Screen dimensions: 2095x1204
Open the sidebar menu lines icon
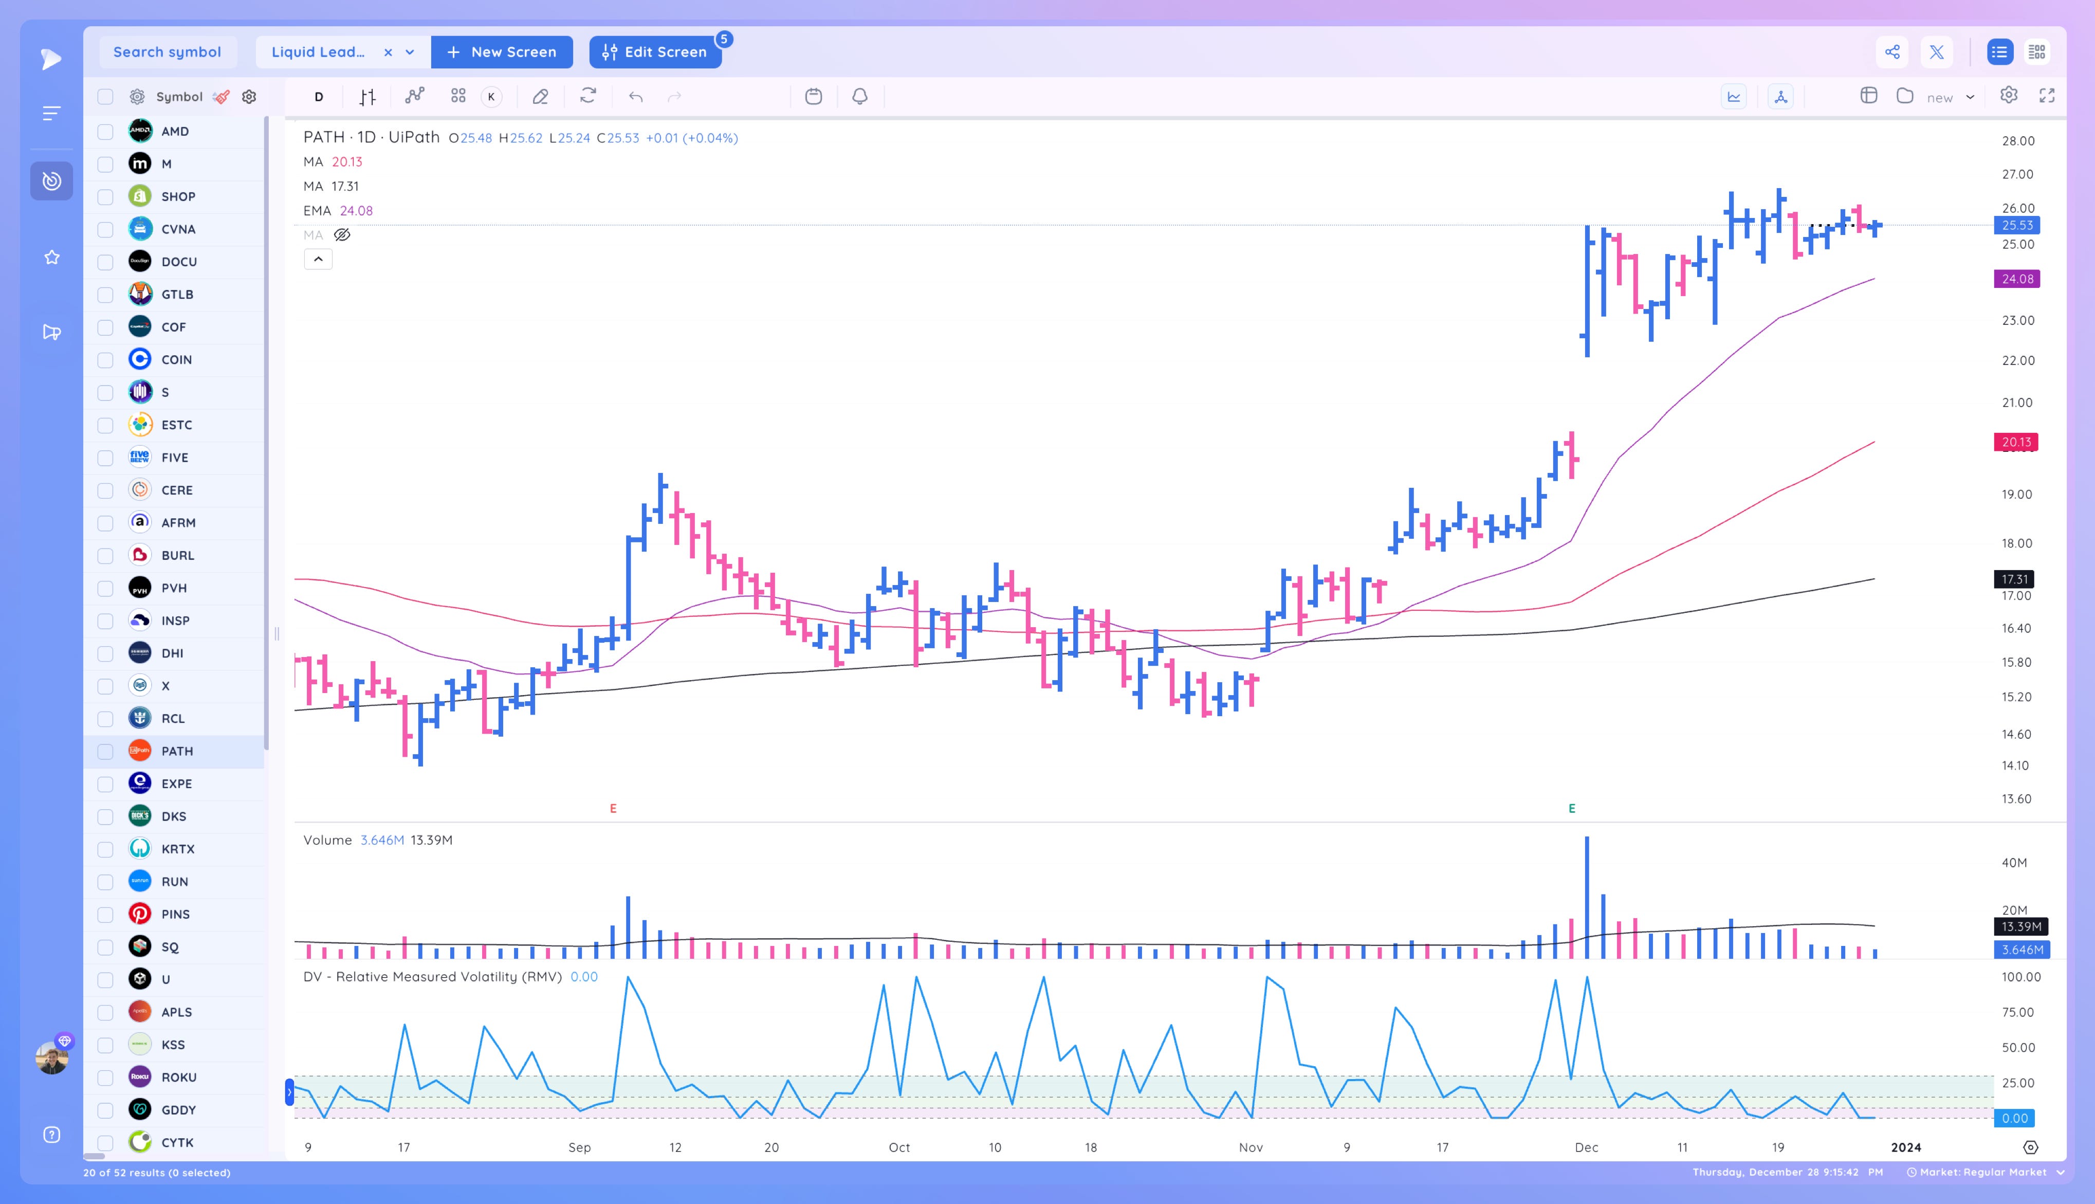click(x=51, y=113)
